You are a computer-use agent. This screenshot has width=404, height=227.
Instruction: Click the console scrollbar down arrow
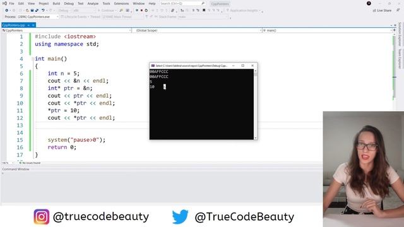(255, 138)
